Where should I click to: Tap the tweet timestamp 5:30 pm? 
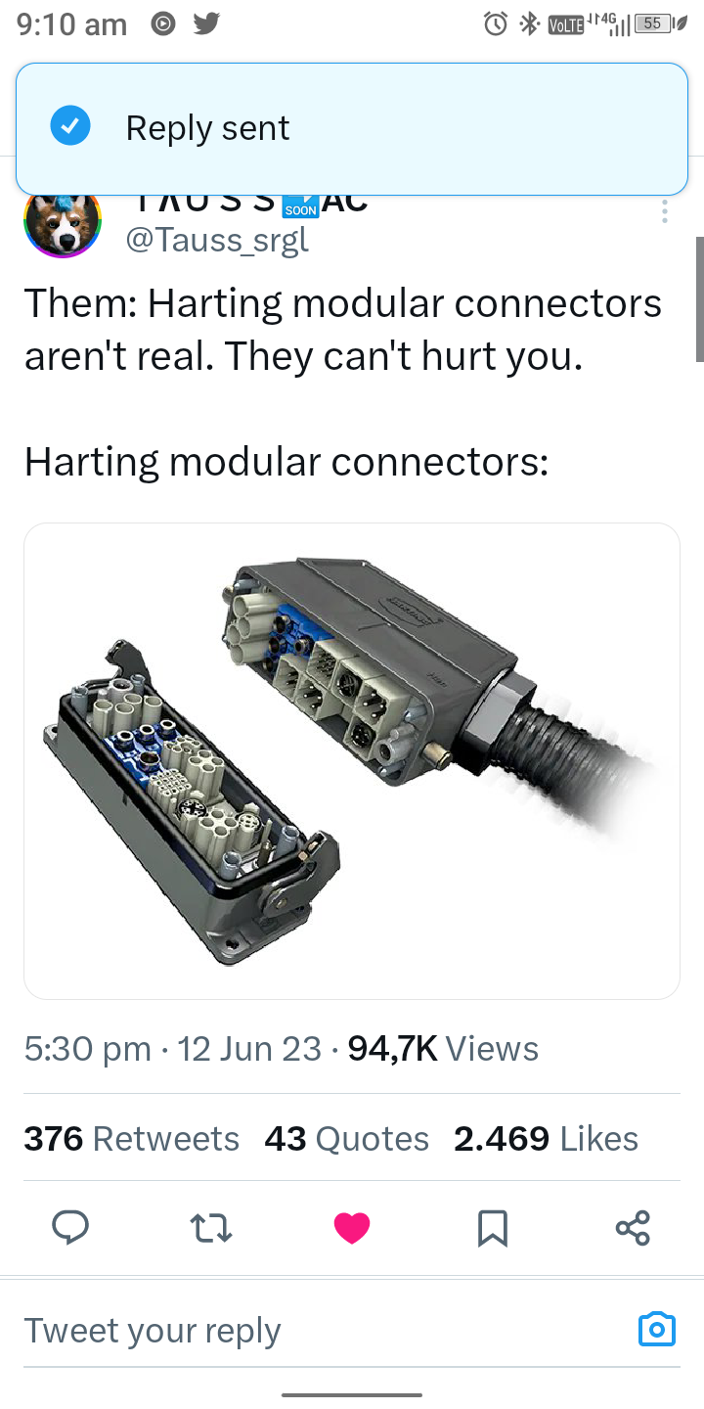pyautogui.click(x=88, y=1049)
